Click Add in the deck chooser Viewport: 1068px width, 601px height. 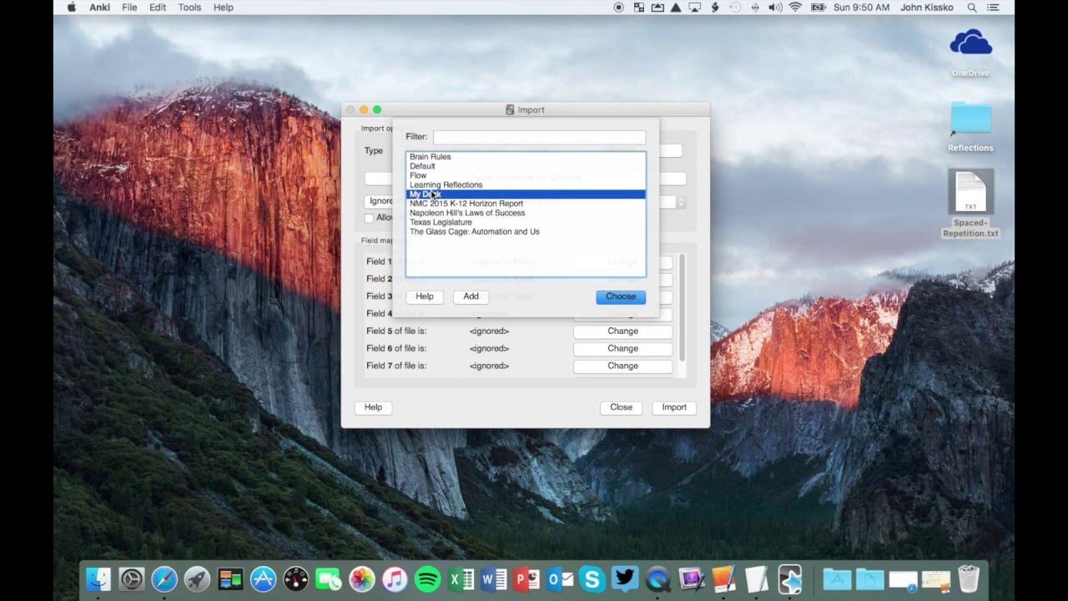(471, 296)
